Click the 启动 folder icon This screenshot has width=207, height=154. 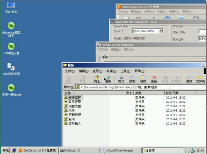tap(66, 119)
